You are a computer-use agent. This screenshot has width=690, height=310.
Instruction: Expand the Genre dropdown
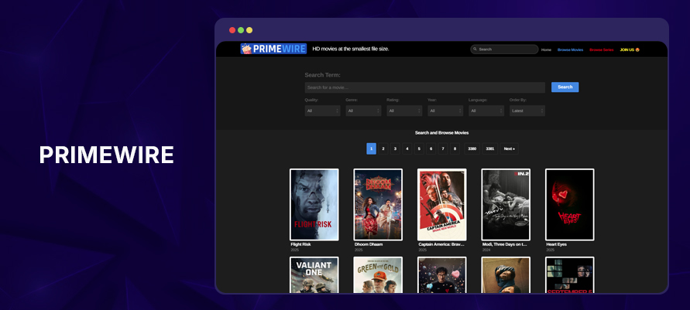(x=363, y=111)
